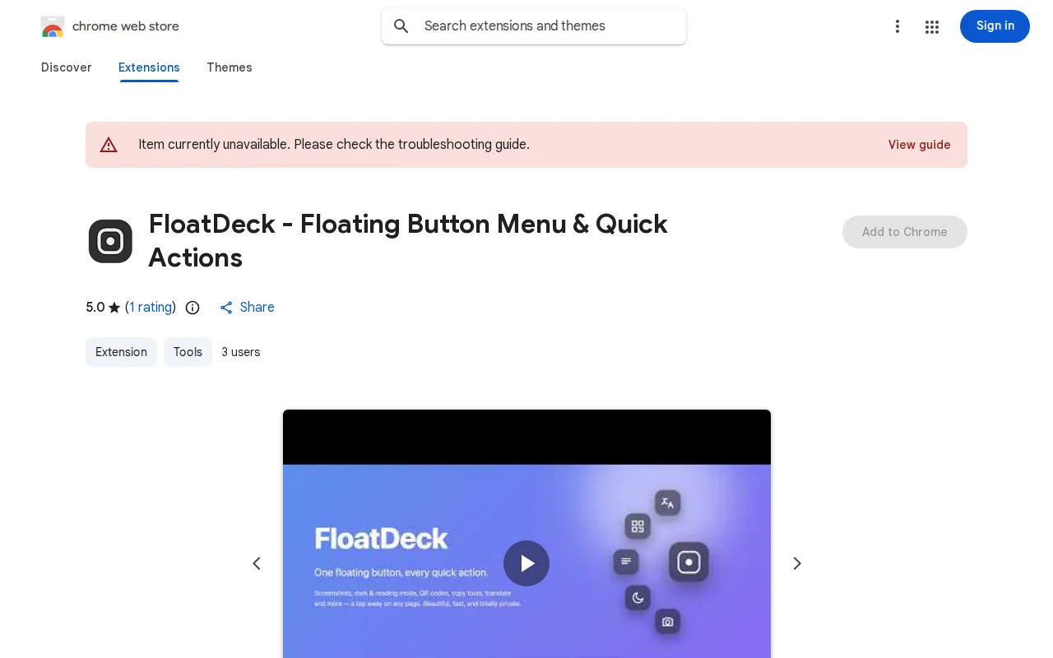Click the rating star icon

pyautogui.click(x=114, y=308)
